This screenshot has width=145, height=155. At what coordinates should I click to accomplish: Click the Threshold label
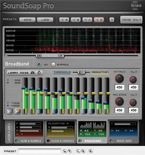click(62, 72)
